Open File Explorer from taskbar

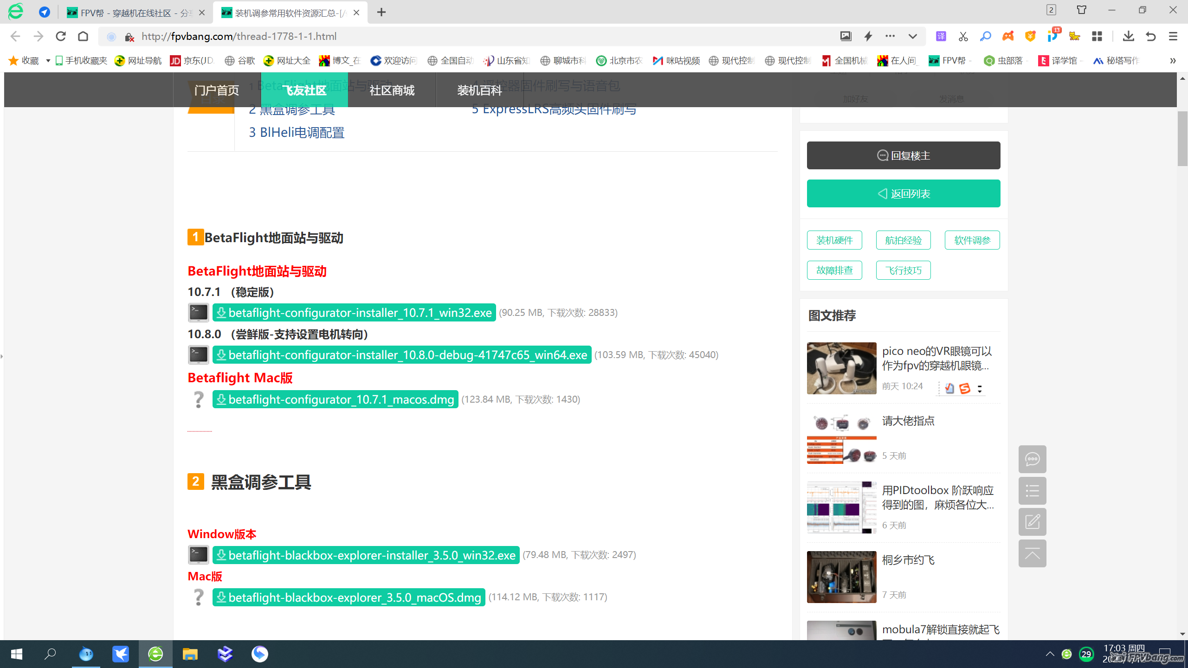(190, 654)
